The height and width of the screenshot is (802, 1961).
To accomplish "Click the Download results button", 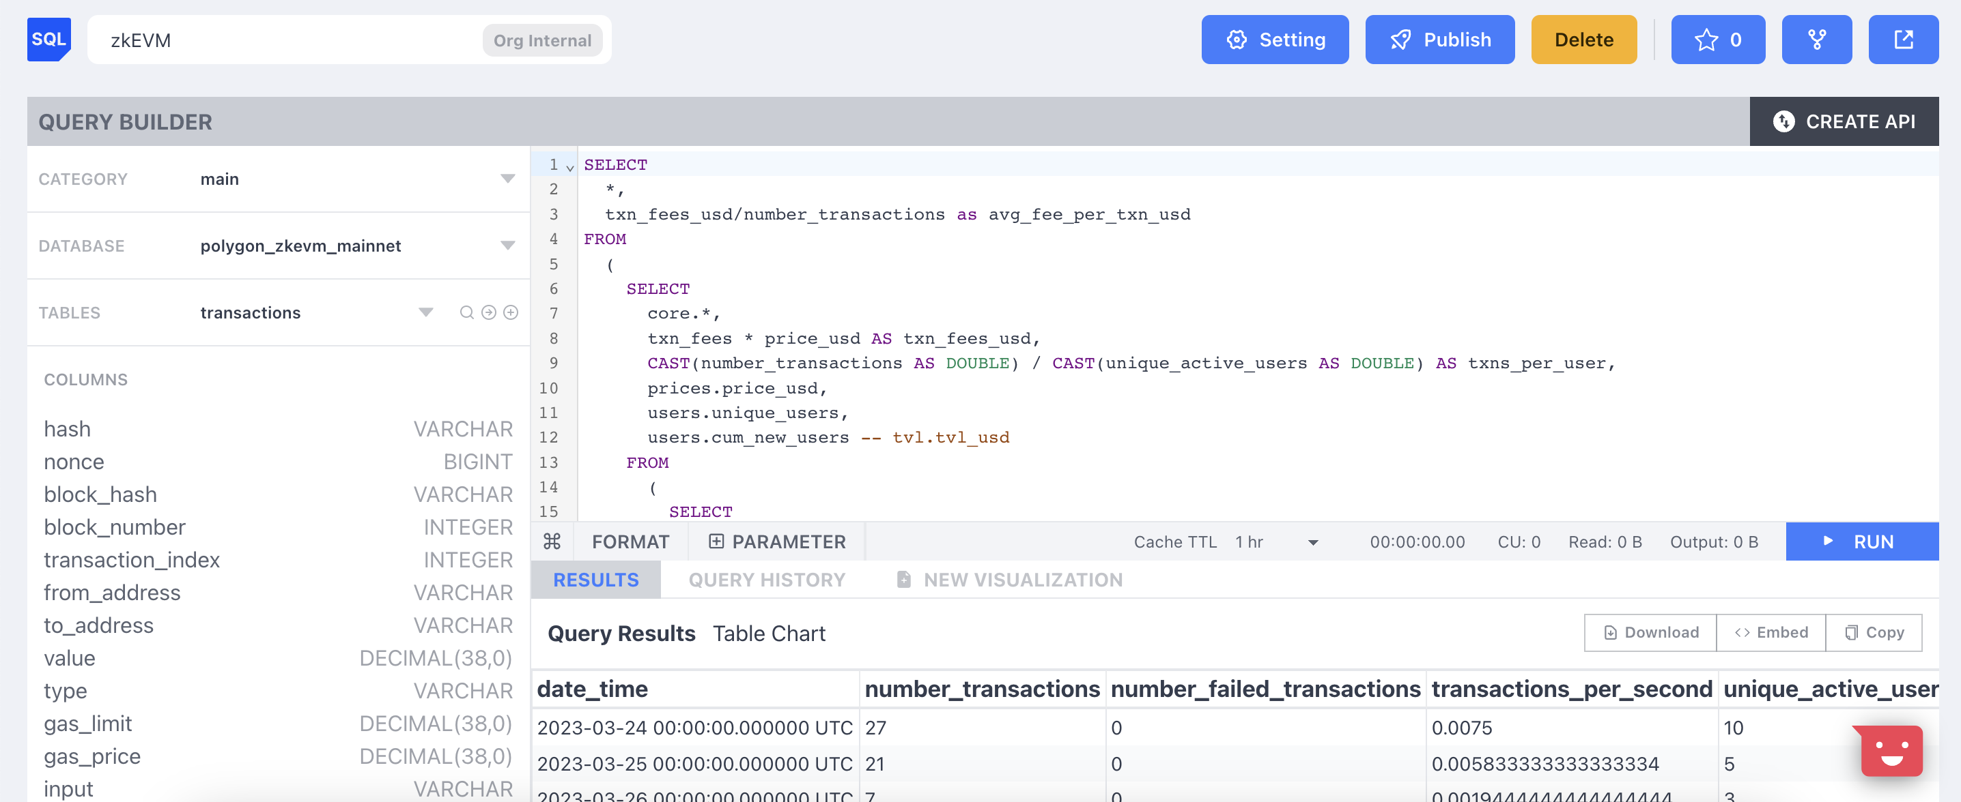I will 1650,632.
